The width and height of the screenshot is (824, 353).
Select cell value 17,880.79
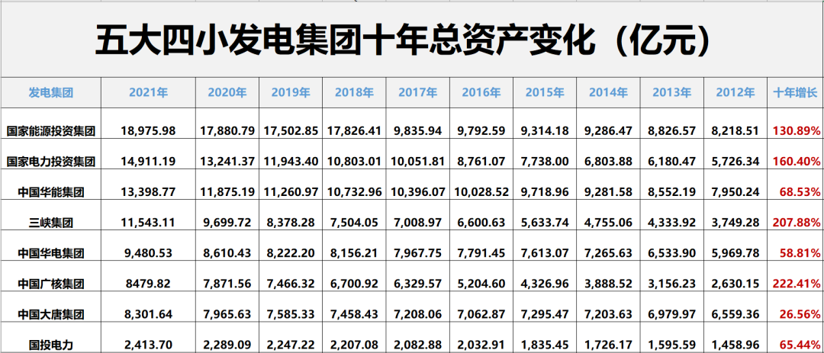click(227, 131)
